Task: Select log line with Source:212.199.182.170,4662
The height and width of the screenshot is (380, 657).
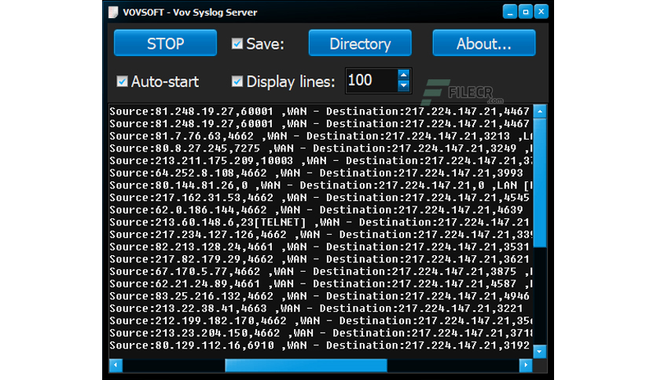Action: 321,320
